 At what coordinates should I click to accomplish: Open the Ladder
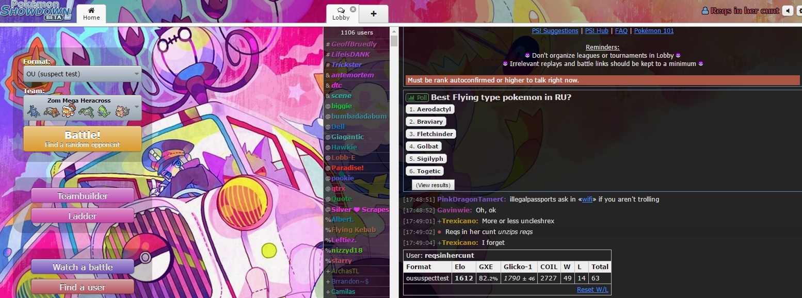point(83,216)
